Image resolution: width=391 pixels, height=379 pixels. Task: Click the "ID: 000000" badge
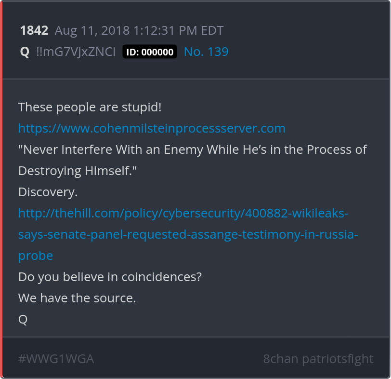[150, 52]
